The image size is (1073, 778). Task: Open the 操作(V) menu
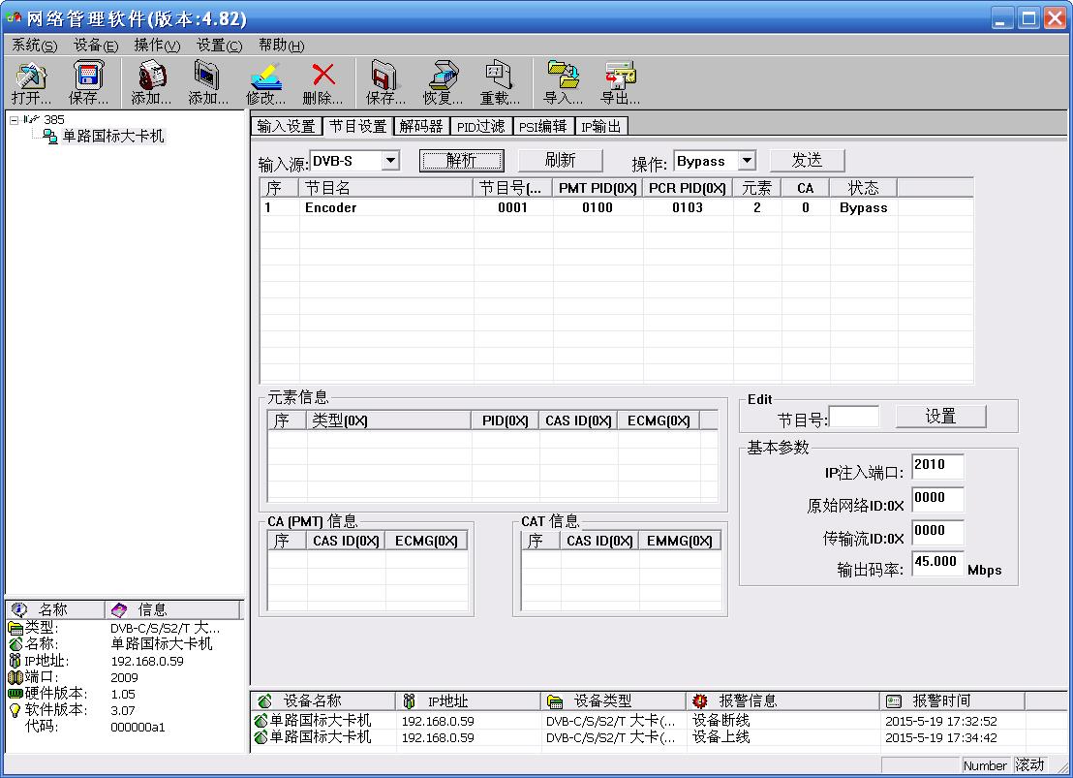158,46
